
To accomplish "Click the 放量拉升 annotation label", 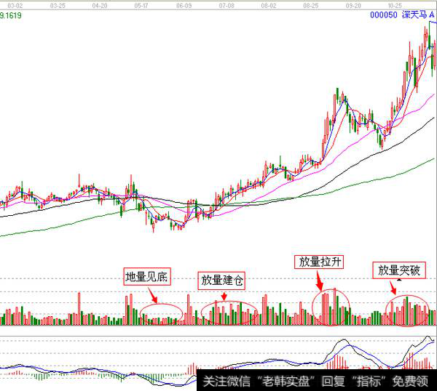I will click(x=318, y=261).
